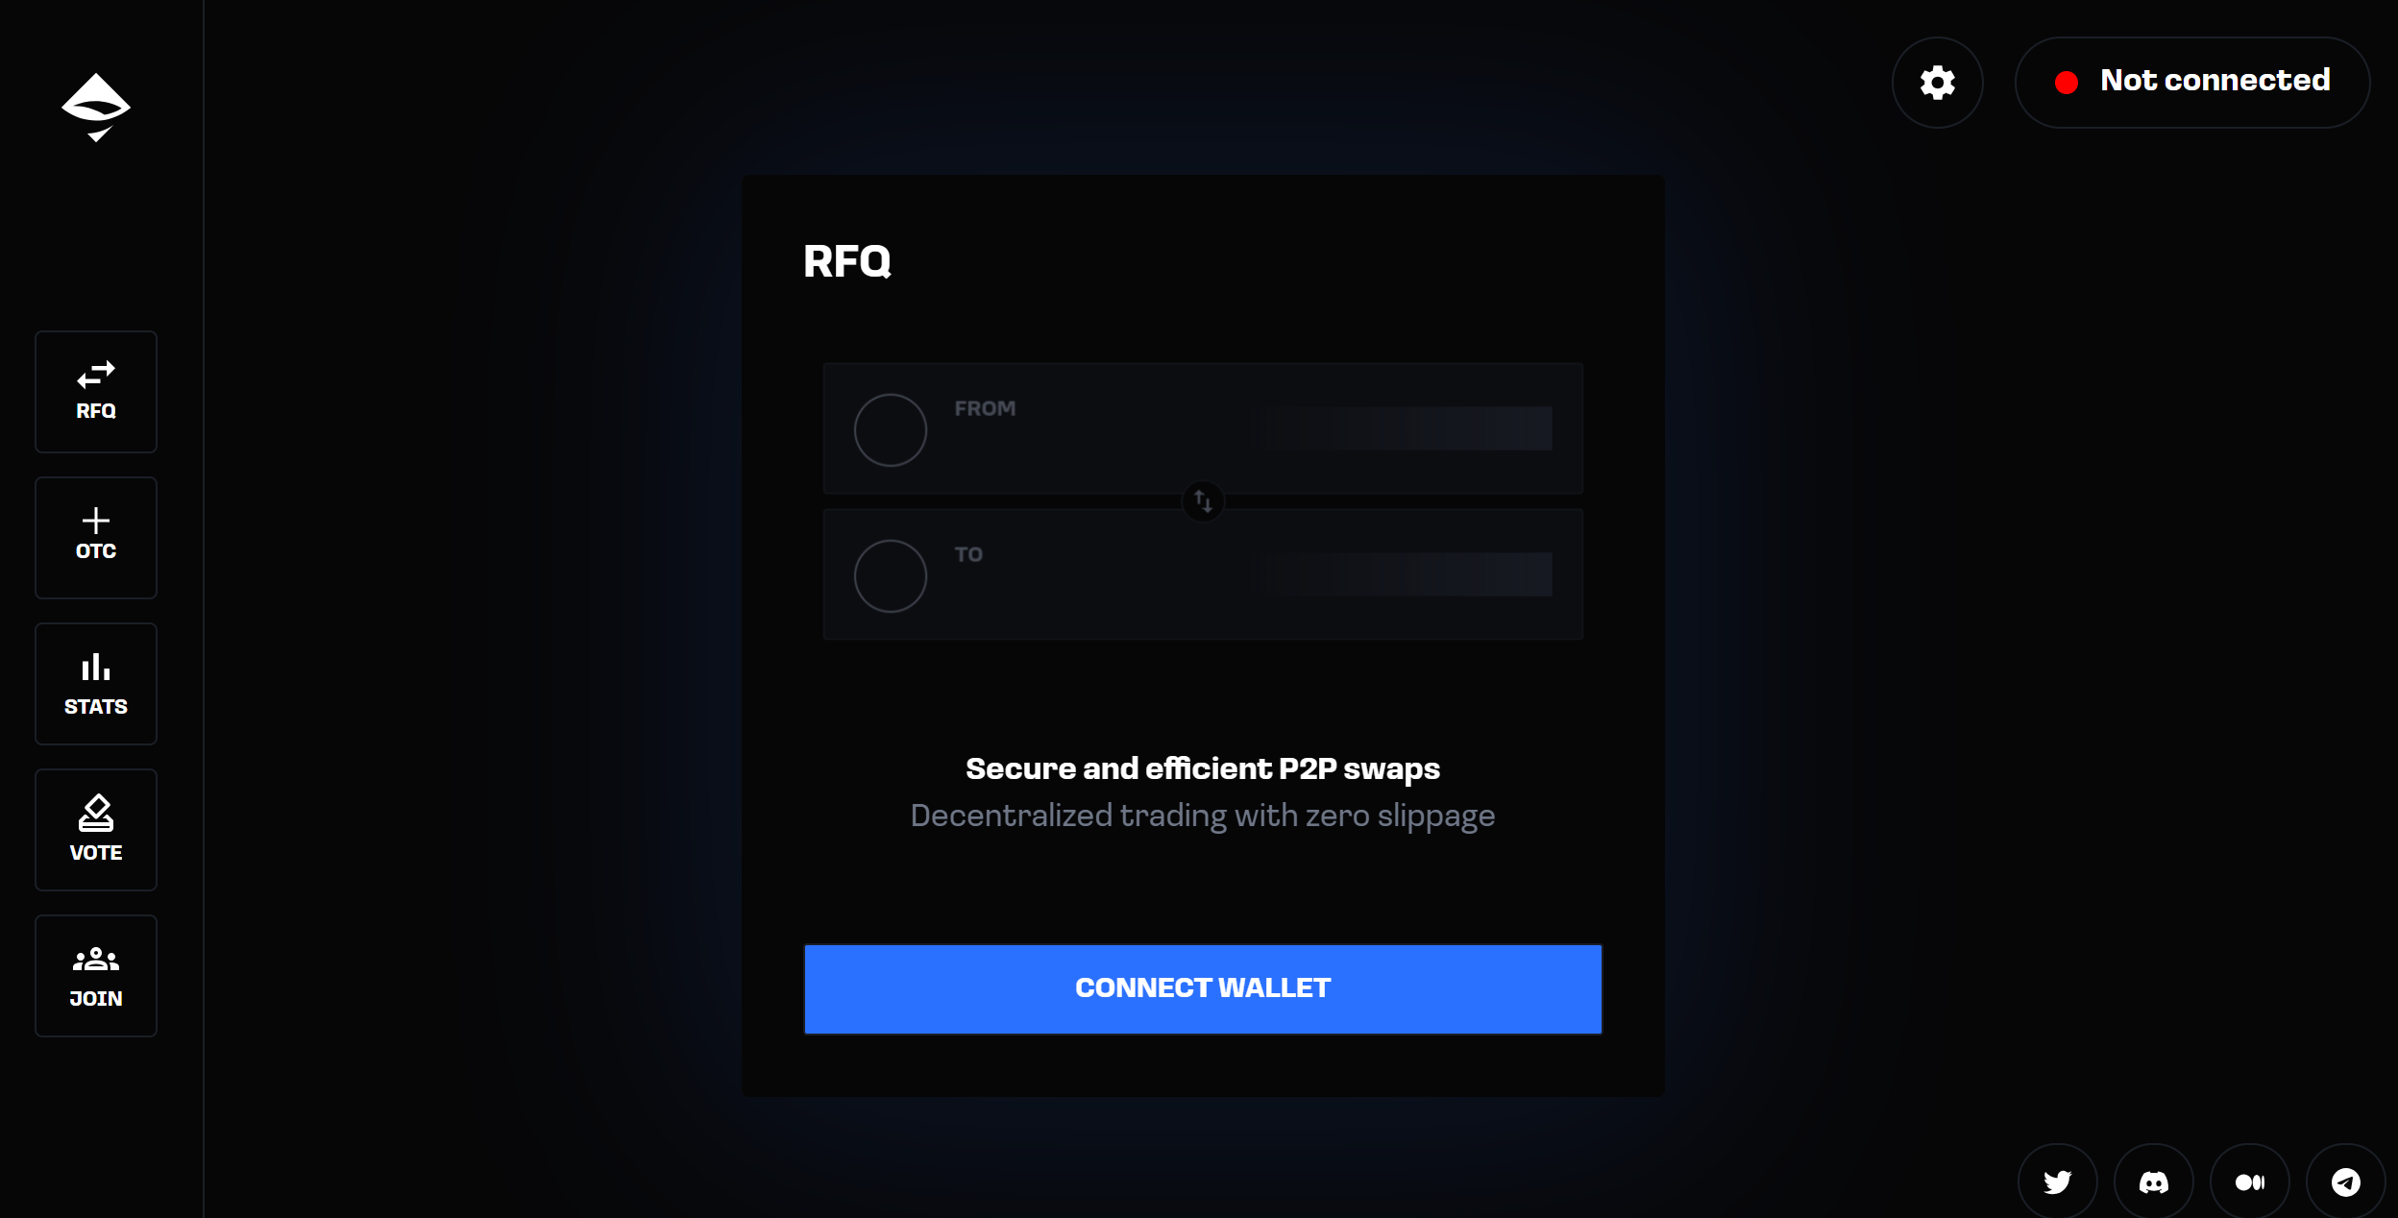Screen dimensions: 2398x1218
Task: Click CONNECT WALLET button to connect
Action: point(1204,988)
